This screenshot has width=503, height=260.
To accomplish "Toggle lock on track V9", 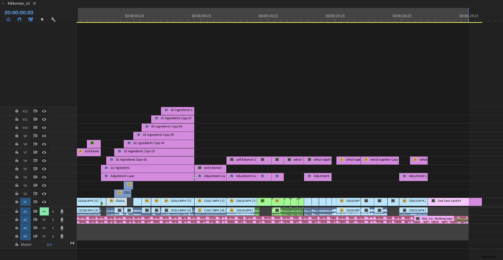I will click(x=17, y=136).
